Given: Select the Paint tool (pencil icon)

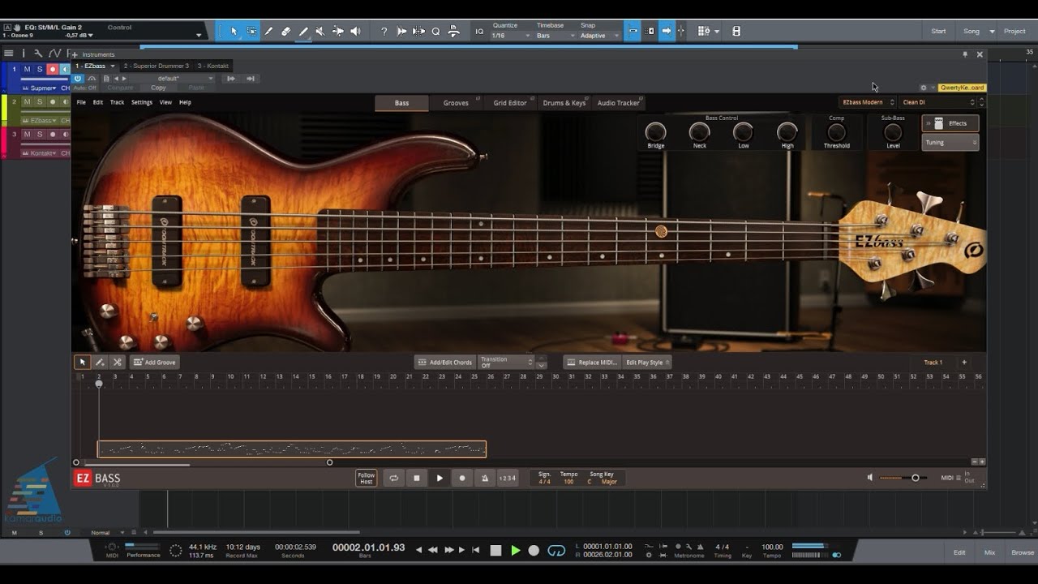Looking at the screenshot, I should tap(303, 32).
